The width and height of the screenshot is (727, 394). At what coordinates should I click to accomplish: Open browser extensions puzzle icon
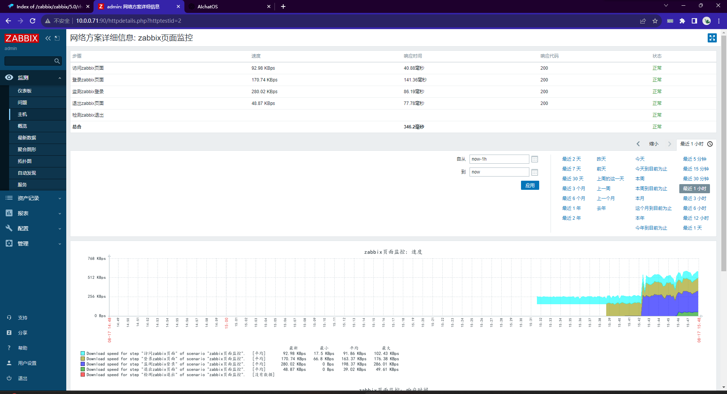click(682, 21)
